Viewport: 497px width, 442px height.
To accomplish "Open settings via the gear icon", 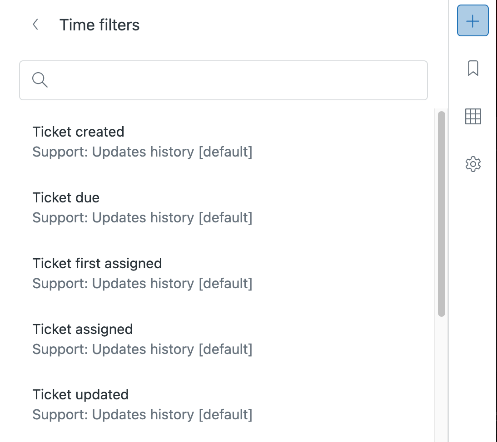I will 473,164.
